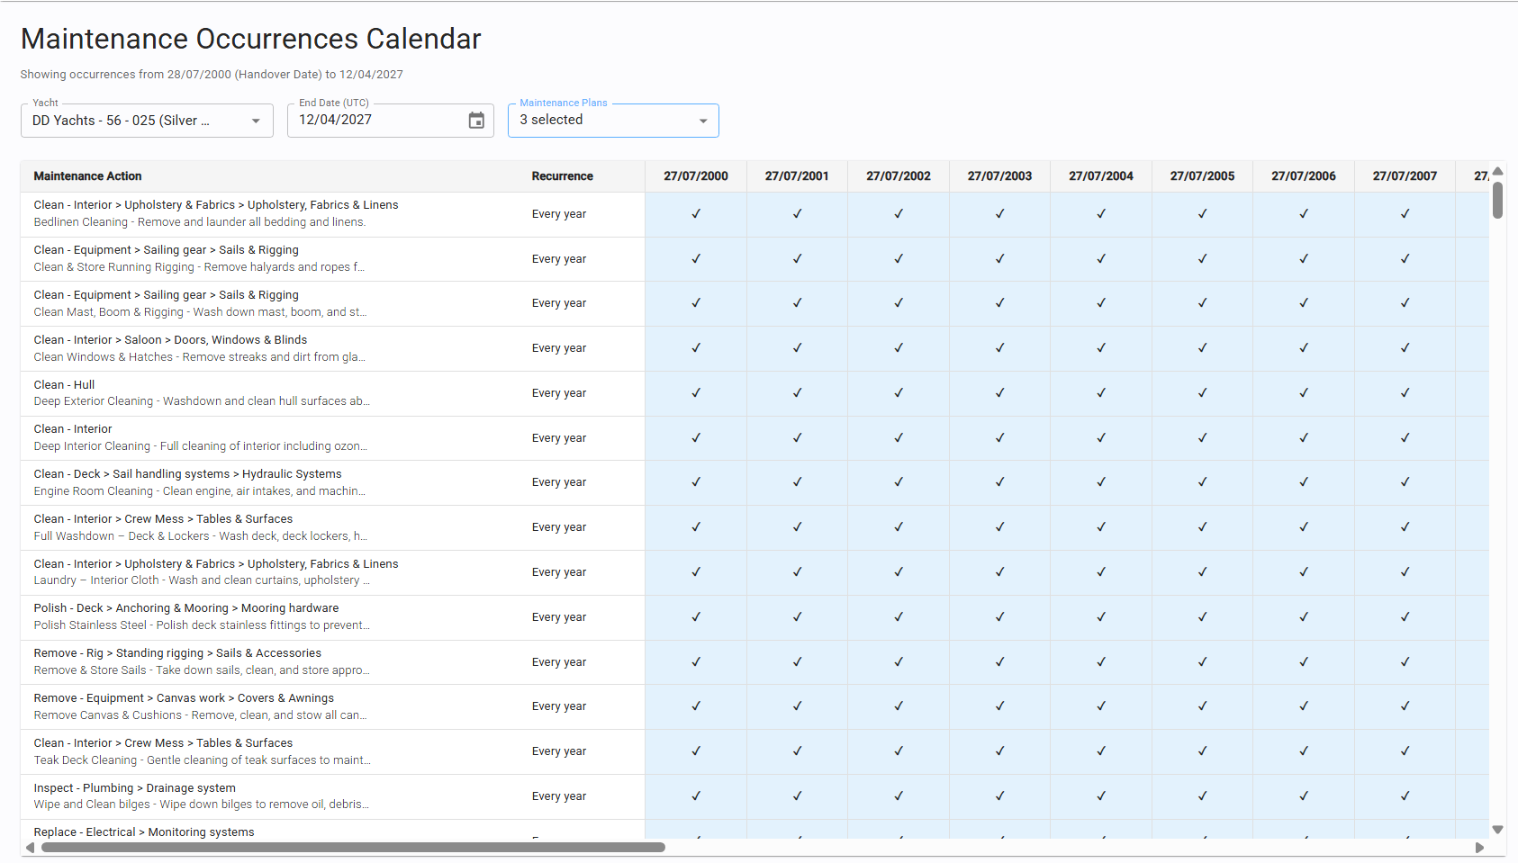
Task: Click the End Date input field
Action: (378, 121)
